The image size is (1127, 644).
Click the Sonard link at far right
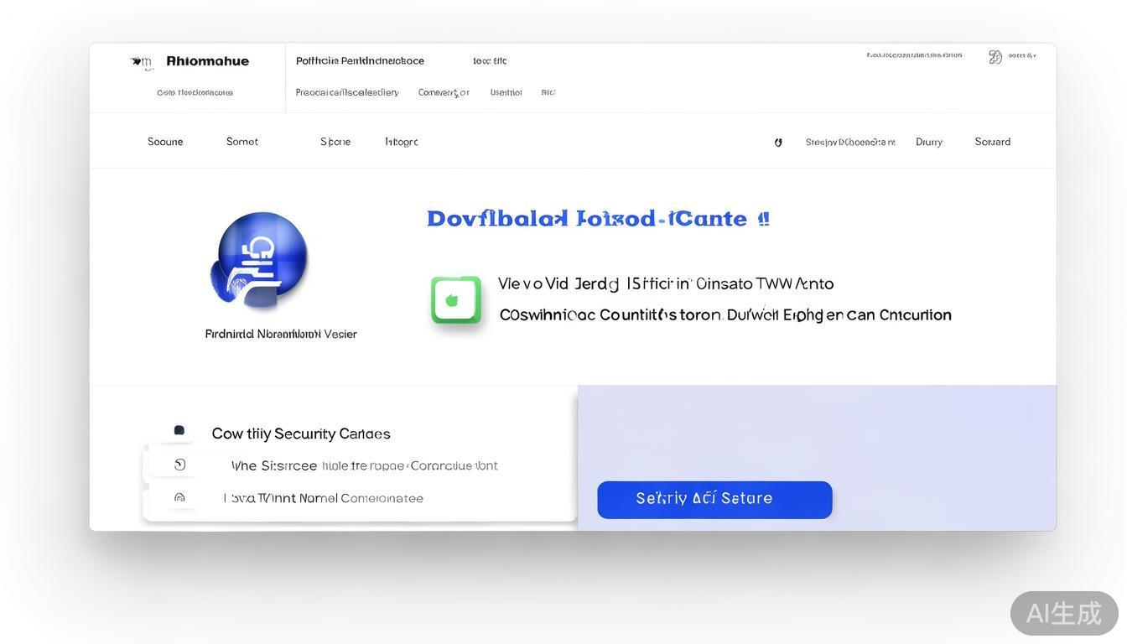coord(993,142)
